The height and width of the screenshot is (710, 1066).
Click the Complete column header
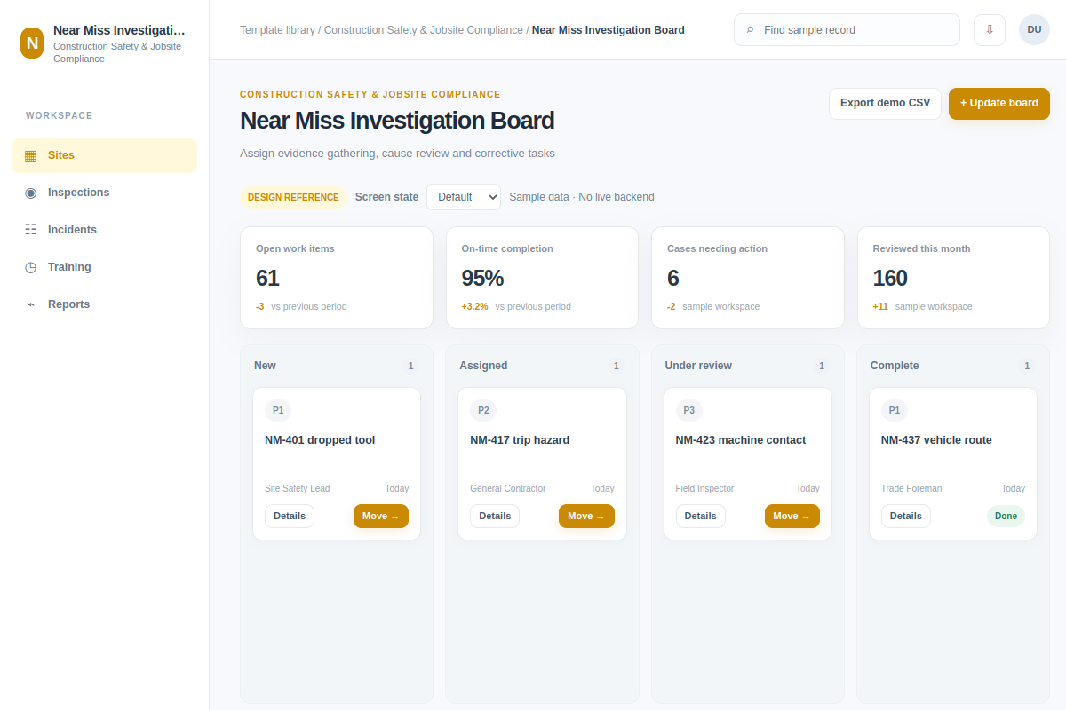pyautogui.click(x=895, y=366)
